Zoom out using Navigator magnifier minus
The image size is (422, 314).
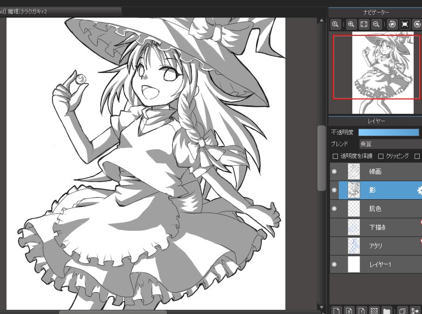[376, 24]
